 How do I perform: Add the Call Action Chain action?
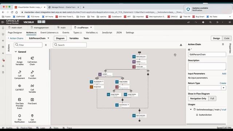point(32,61)
